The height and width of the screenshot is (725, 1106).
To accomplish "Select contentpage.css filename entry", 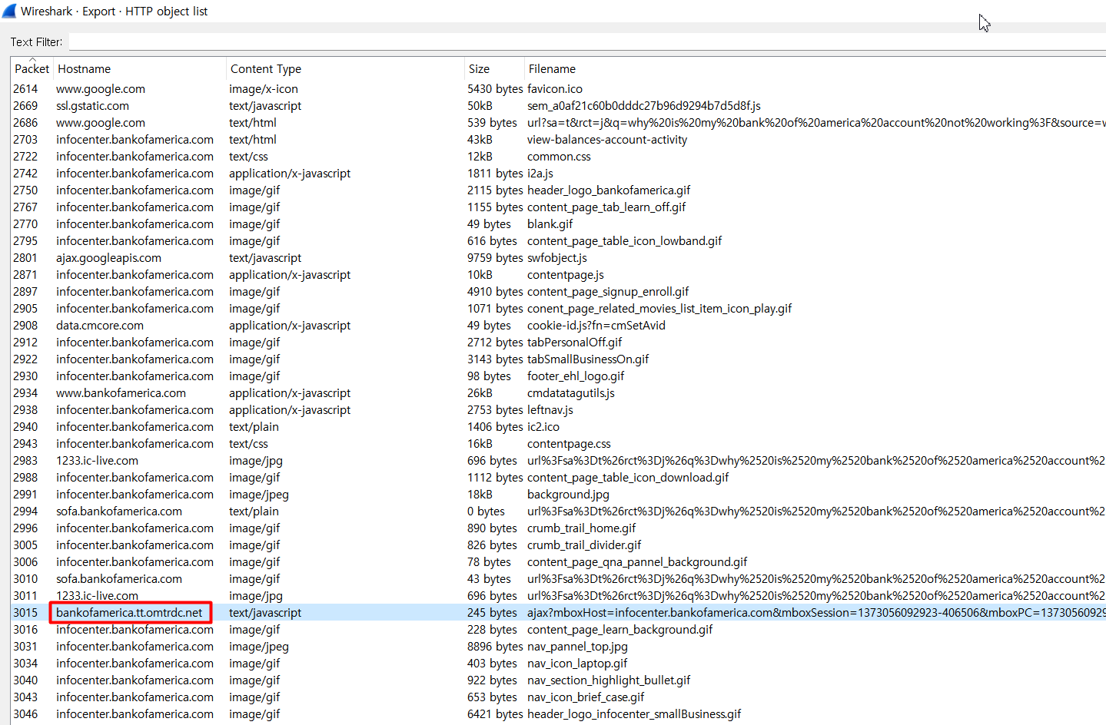I will pyautogui.click(x=569, y=444).
